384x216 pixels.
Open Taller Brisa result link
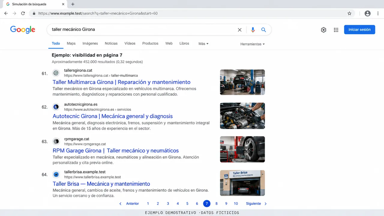(x=101, y=184)
